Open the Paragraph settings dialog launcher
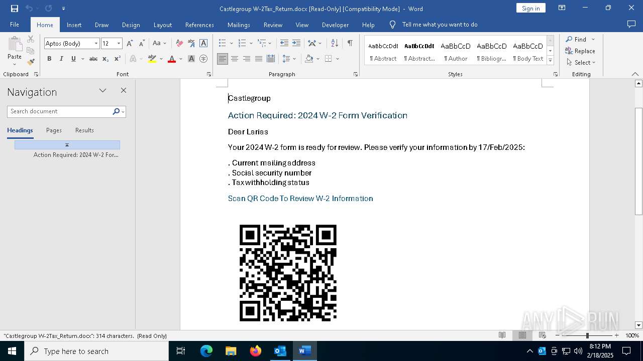643x361 pixels. [x=356, y=74]
